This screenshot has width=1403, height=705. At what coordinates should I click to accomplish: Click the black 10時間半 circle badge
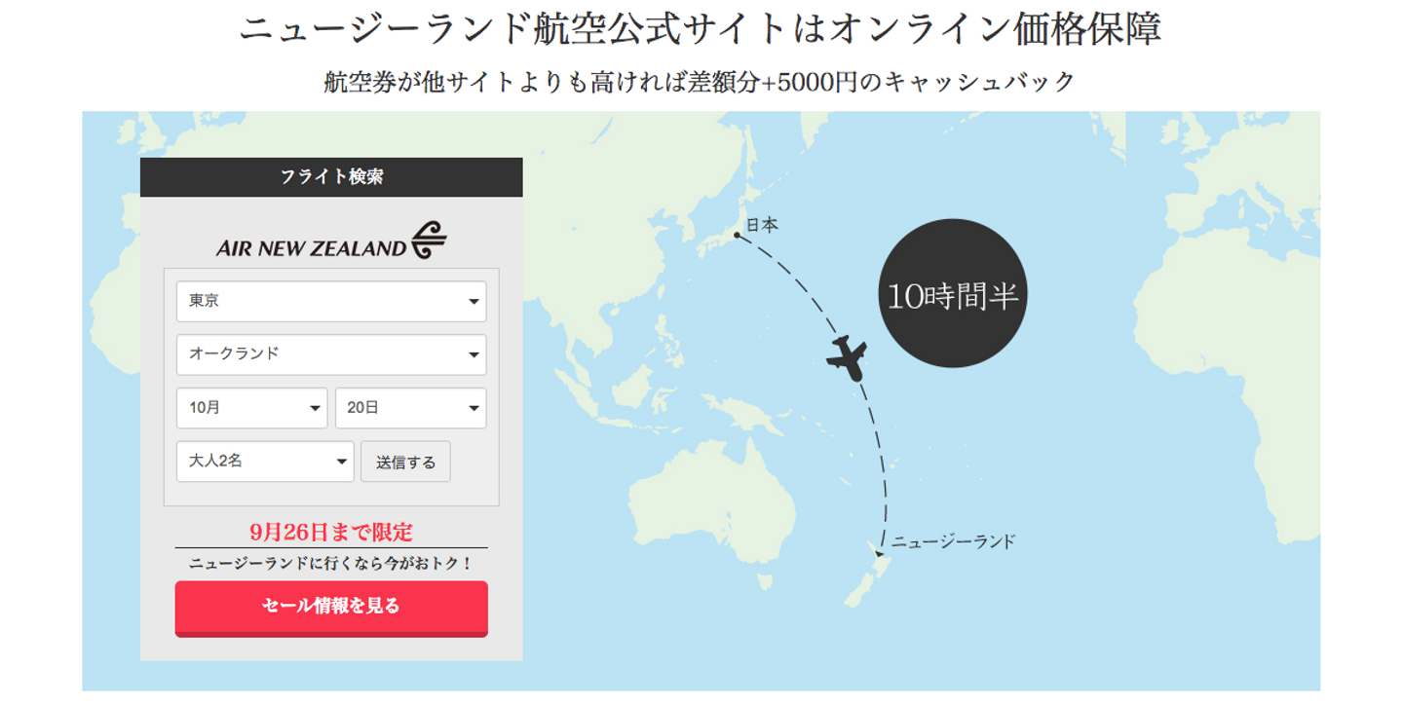pyautogui.click(x=952, y=293)
